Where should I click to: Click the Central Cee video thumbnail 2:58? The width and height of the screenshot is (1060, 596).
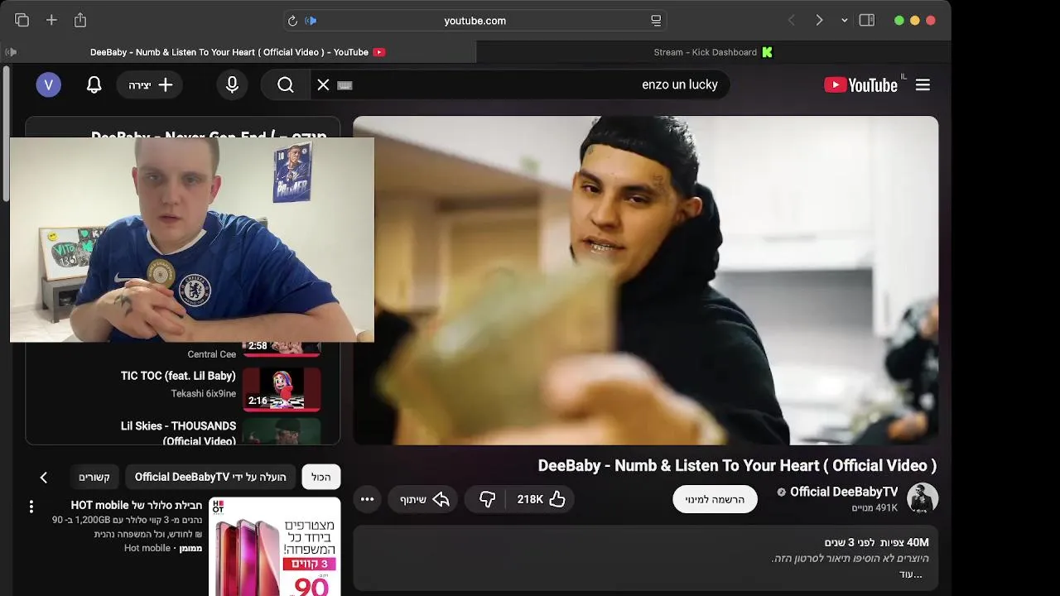coord(282,348)
